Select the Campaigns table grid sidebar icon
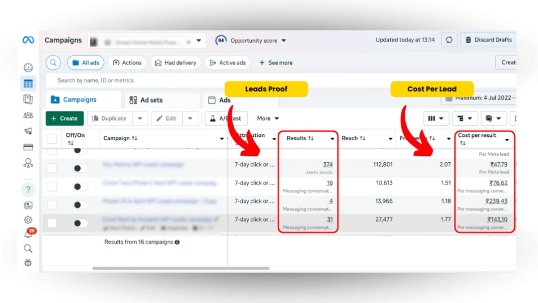This screenshot has width=538, height=303. pos(28,83)
